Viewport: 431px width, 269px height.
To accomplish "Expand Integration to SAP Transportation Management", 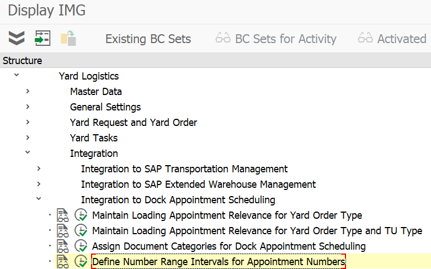I will (x=39, y=168).
